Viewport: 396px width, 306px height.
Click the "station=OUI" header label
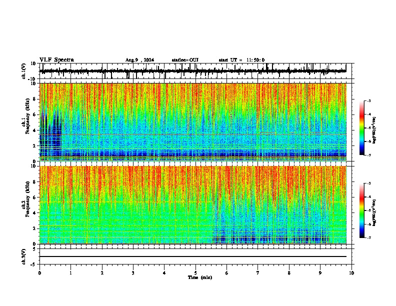point(185,60)
